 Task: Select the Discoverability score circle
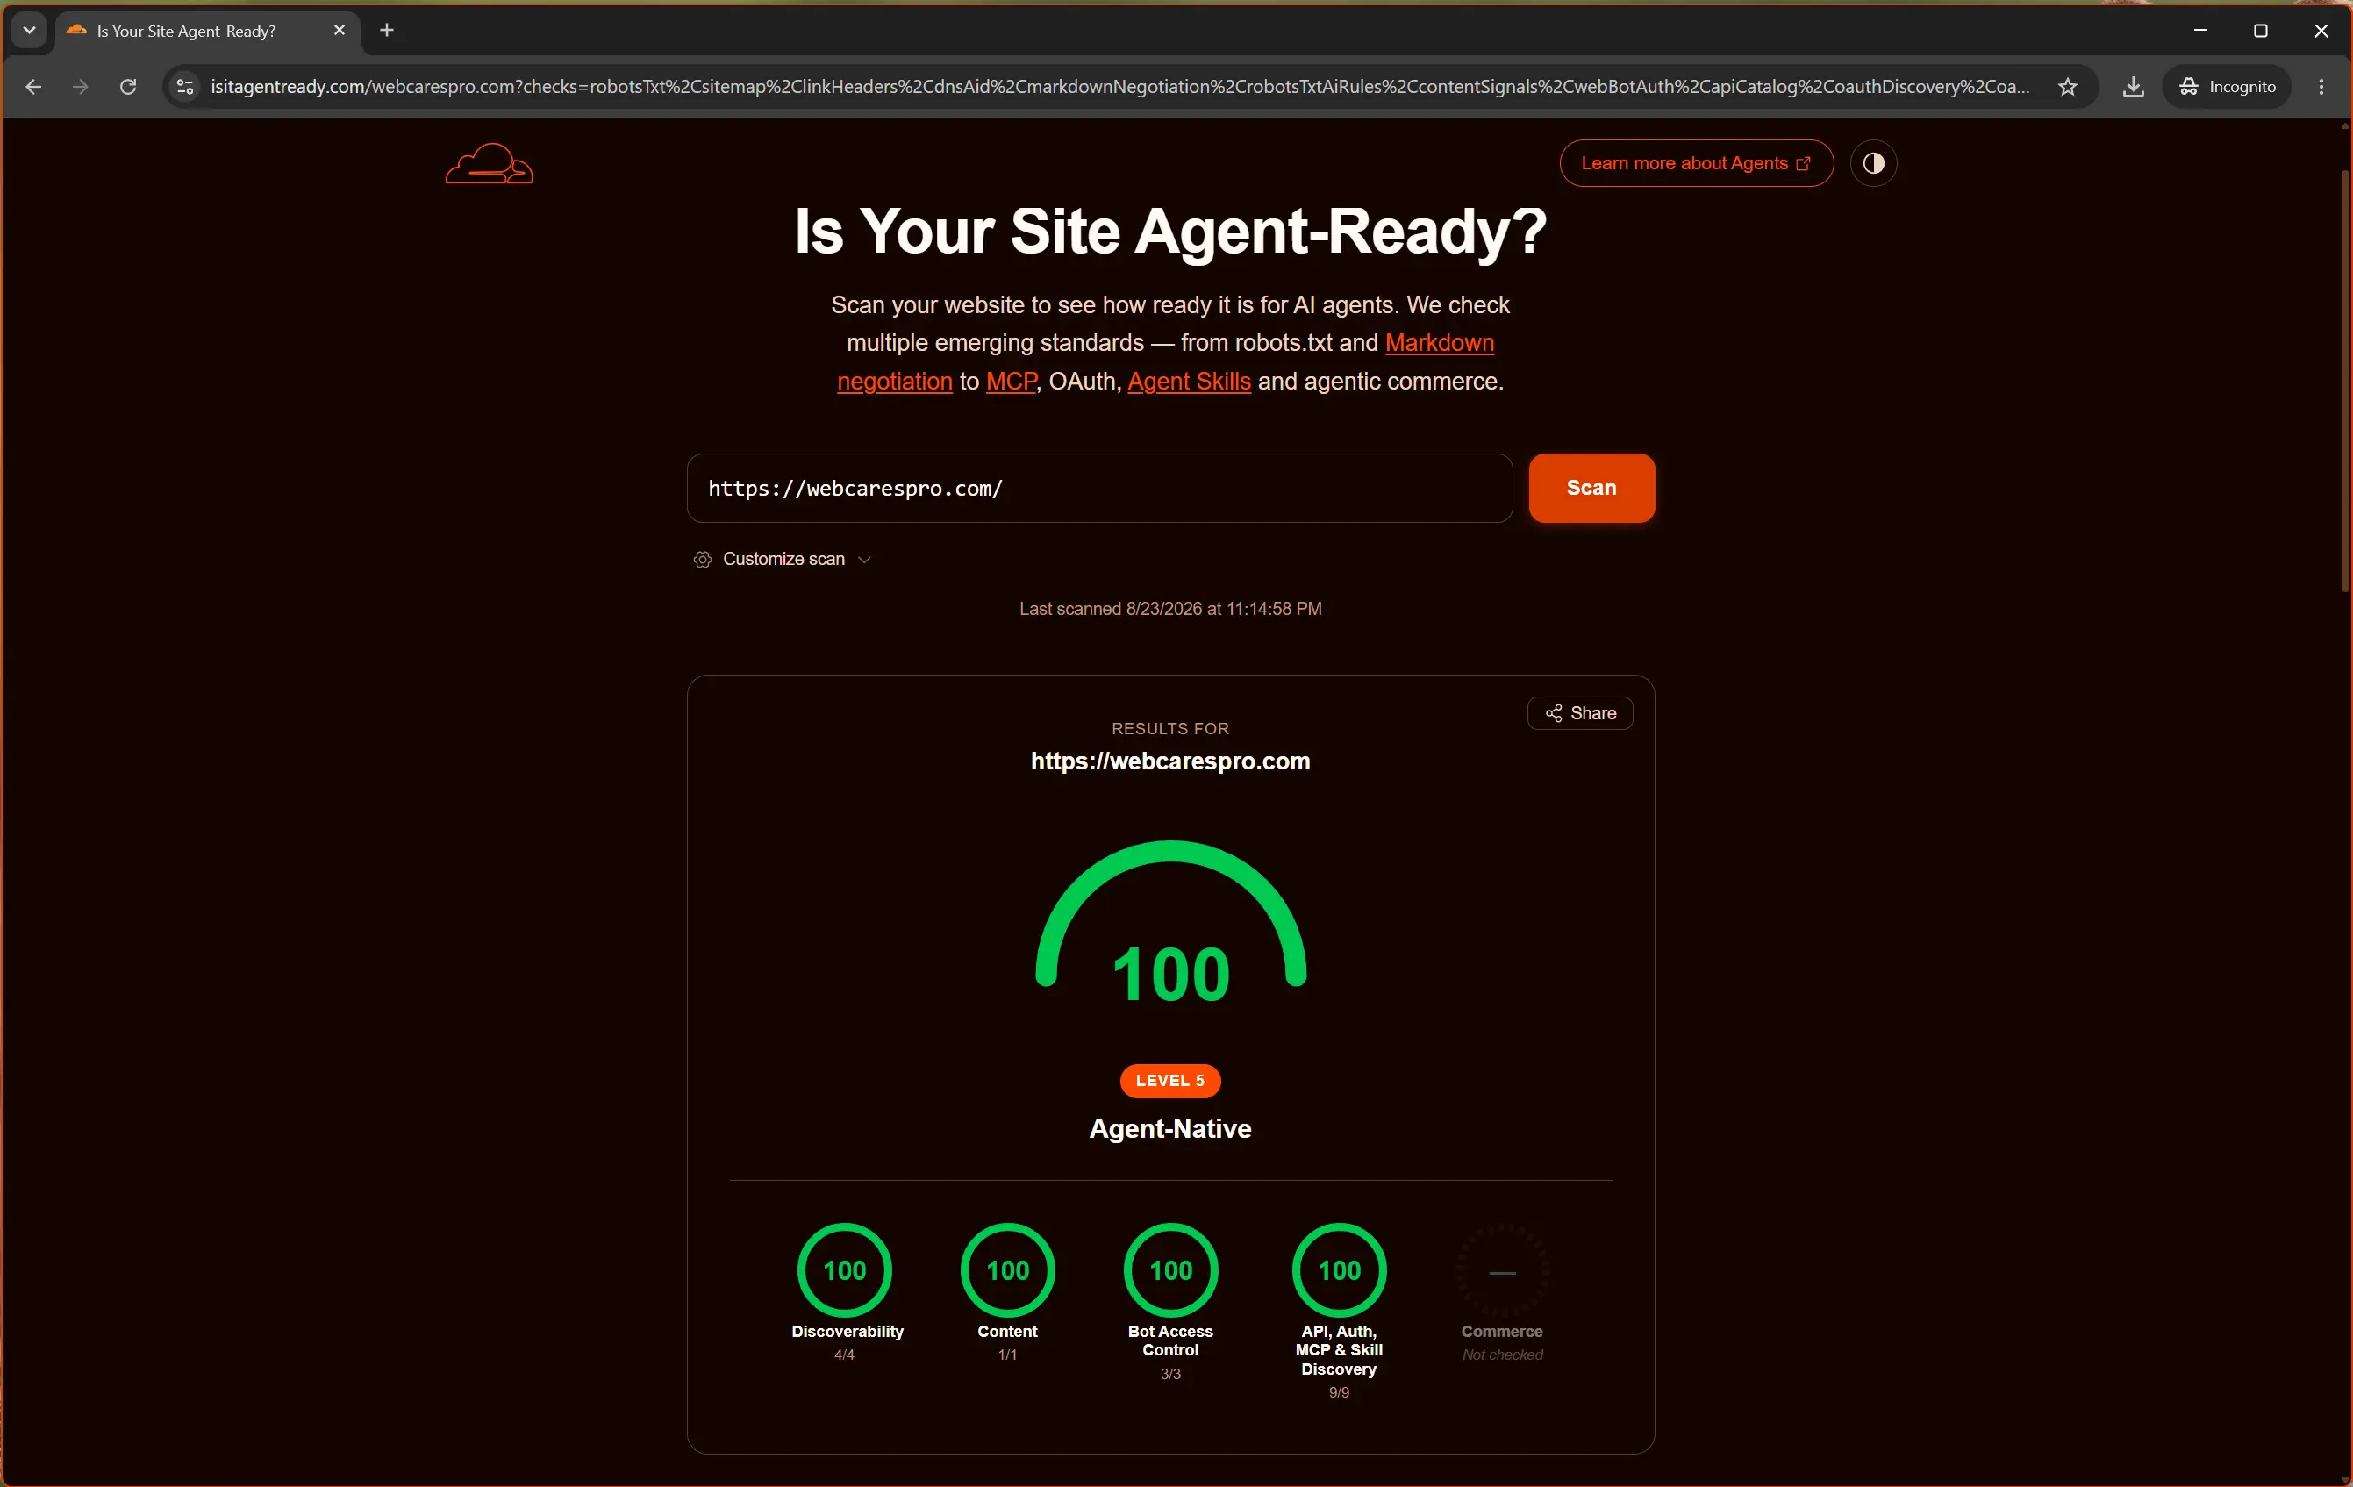click(x=844, y=1270)
